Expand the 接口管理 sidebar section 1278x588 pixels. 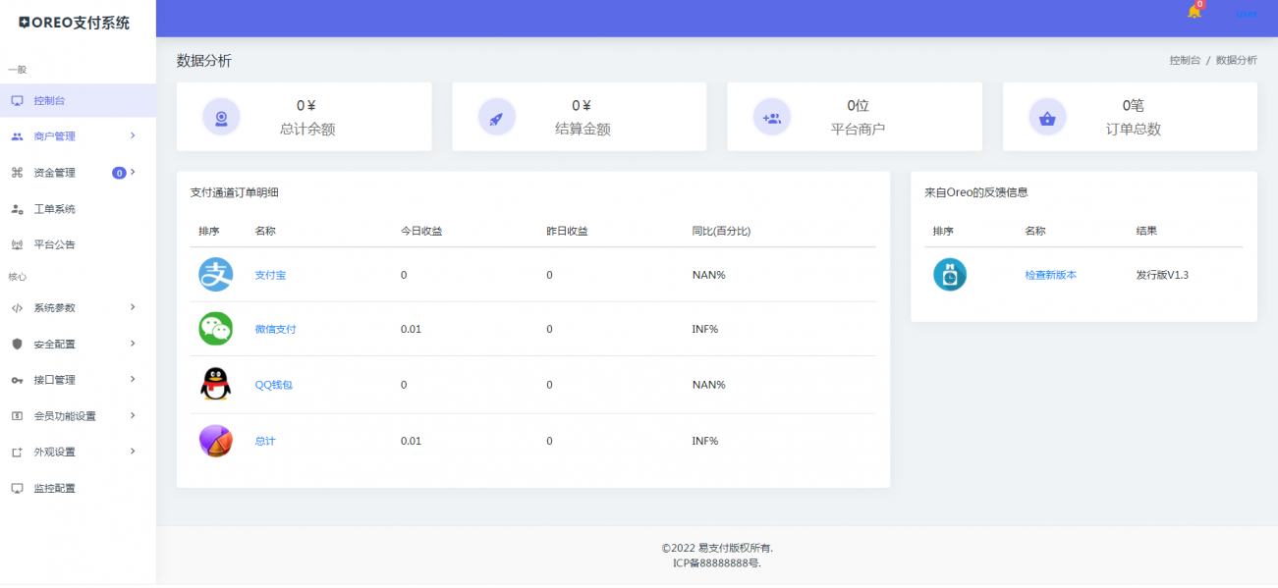pos(54,379)
